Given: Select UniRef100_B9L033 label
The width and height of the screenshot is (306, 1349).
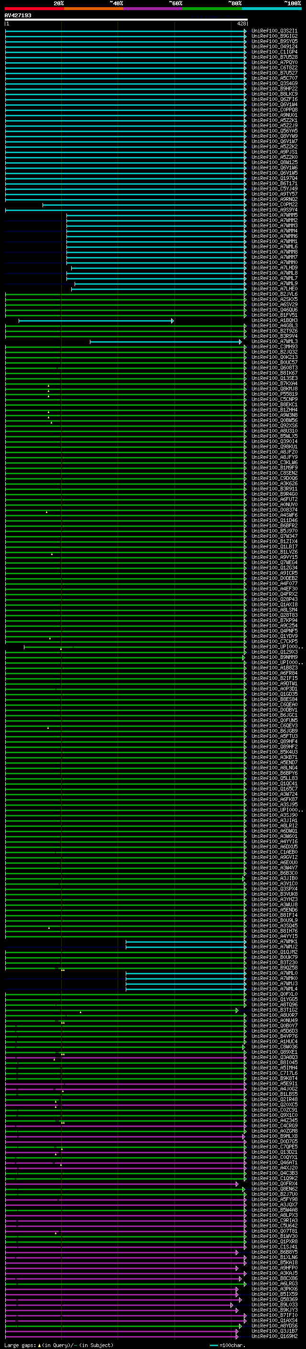Looking at the screenshot, I should point(274,1304).
